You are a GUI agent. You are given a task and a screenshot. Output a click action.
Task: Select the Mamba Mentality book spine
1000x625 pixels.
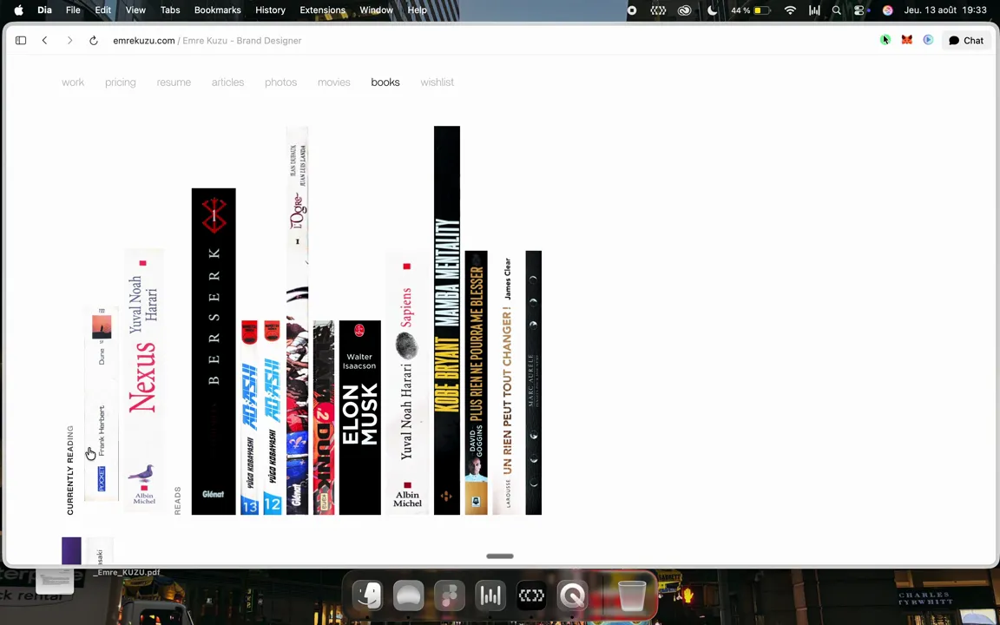(x=446, y=320)
